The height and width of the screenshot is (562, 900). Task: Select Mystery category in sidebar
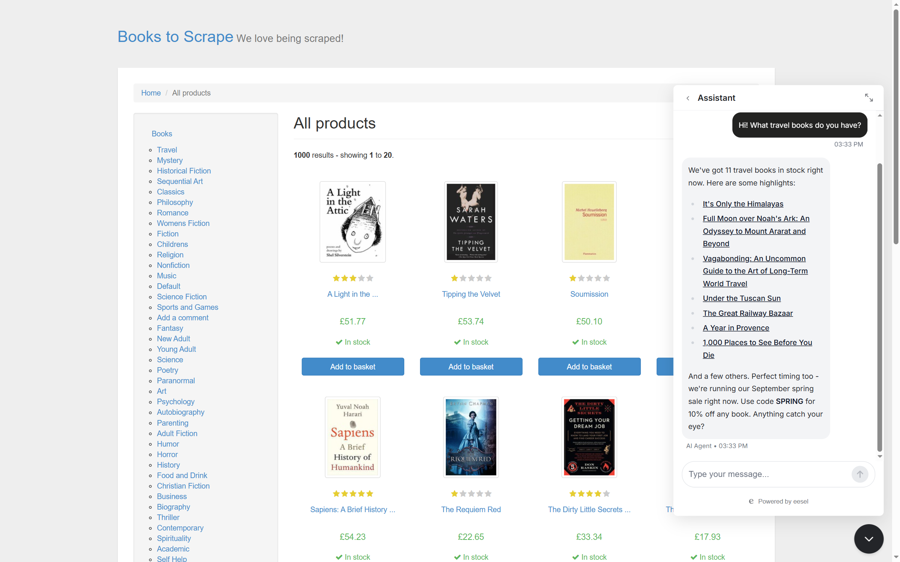tap(169, 160)
